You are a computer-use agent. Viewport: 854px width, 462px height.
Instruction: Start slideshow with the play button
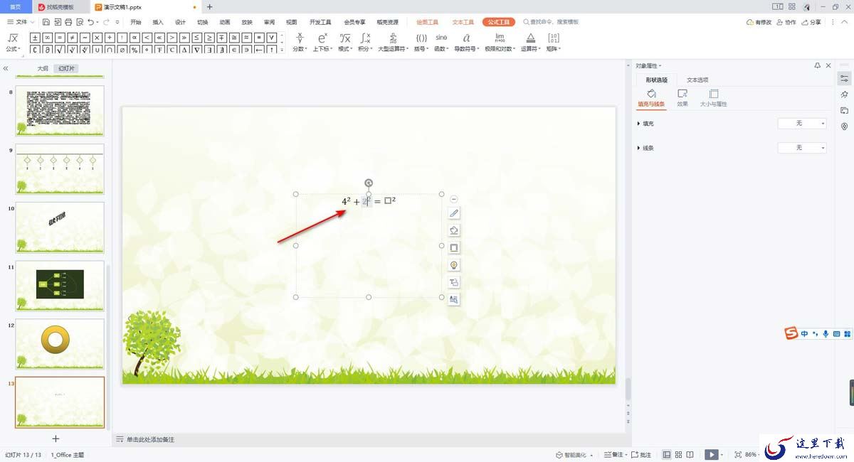pos(711,454)
